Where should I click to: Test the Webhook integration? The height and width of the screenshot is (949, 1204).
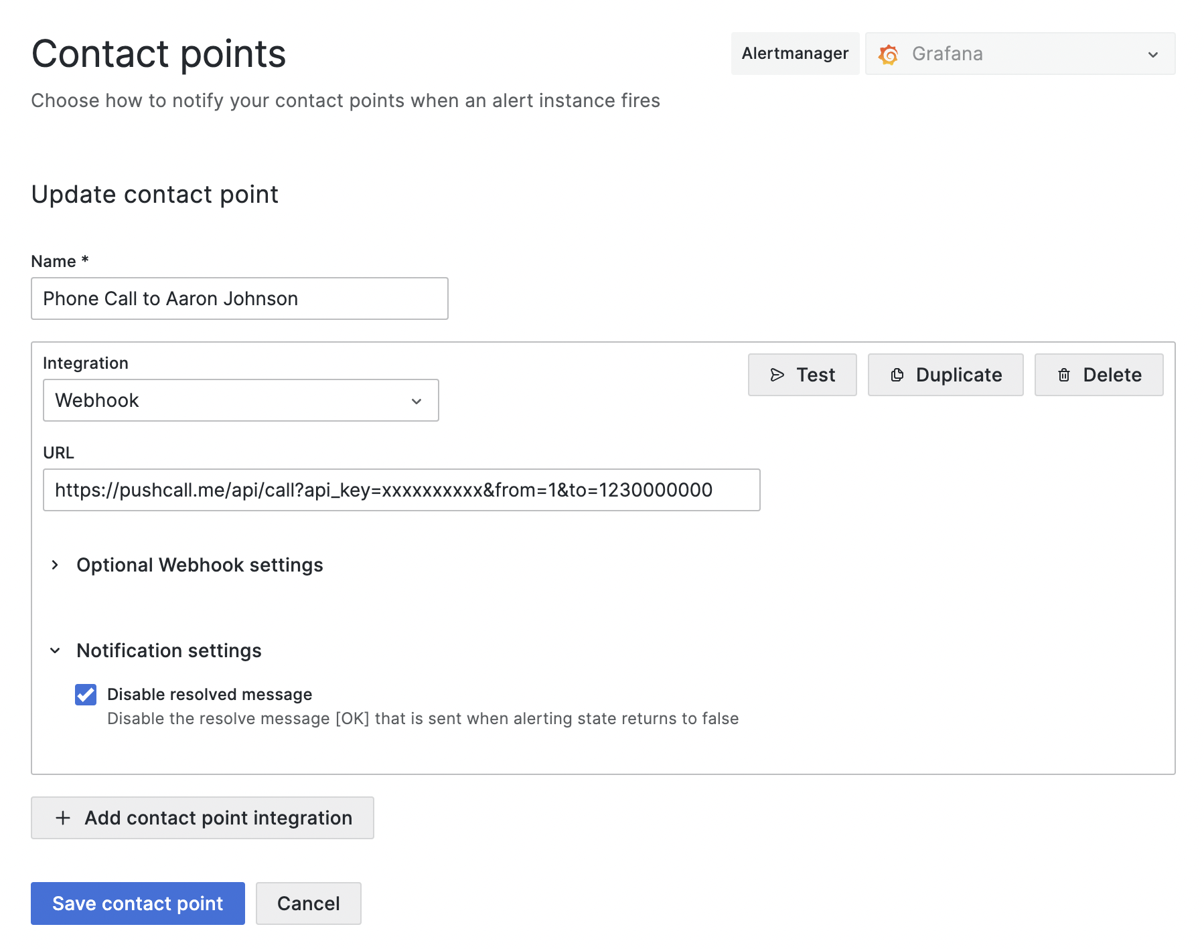[802, 375]
